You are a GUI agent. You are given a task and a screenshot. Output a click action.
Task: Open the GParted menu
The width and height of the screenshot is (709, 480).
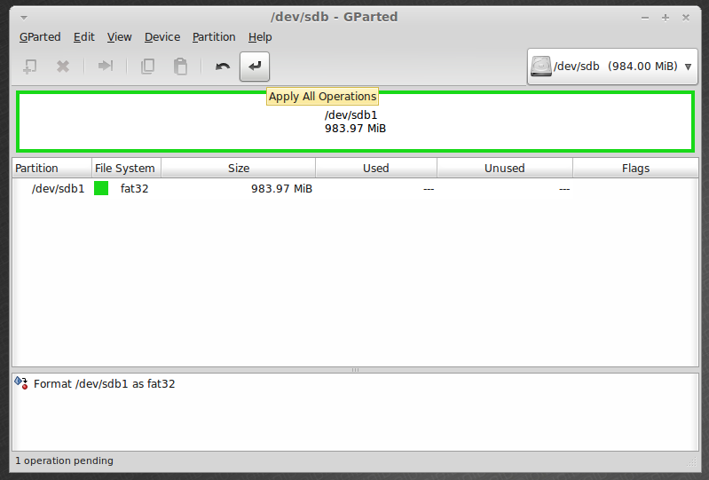(x=40, y=37)
